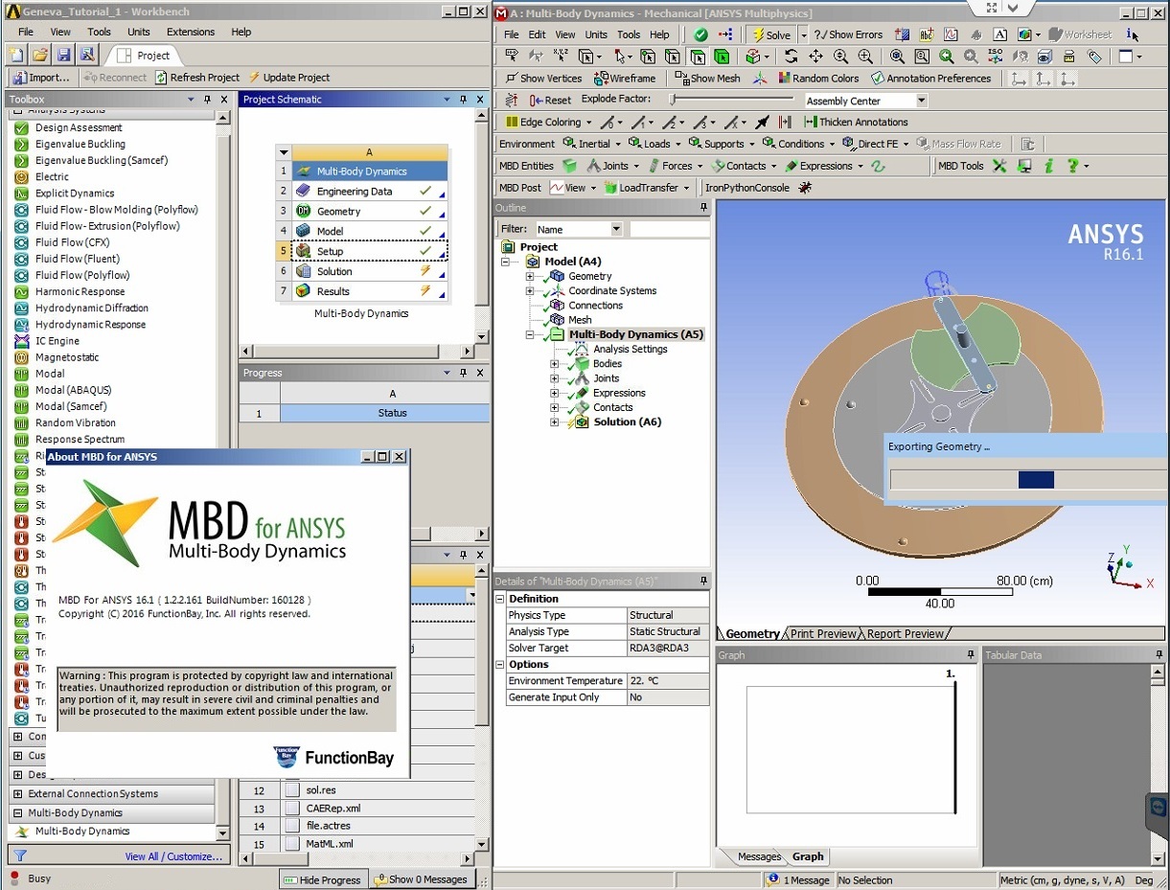1170x890 pixels.
Task: Click the New Comment icon labeled A
Action: click(999, 34)
